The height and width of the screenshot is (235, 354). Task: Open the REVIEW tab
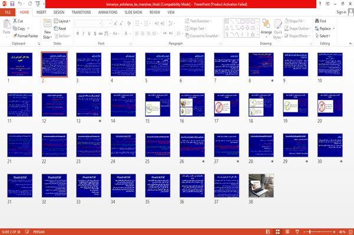tap(155, 12)
